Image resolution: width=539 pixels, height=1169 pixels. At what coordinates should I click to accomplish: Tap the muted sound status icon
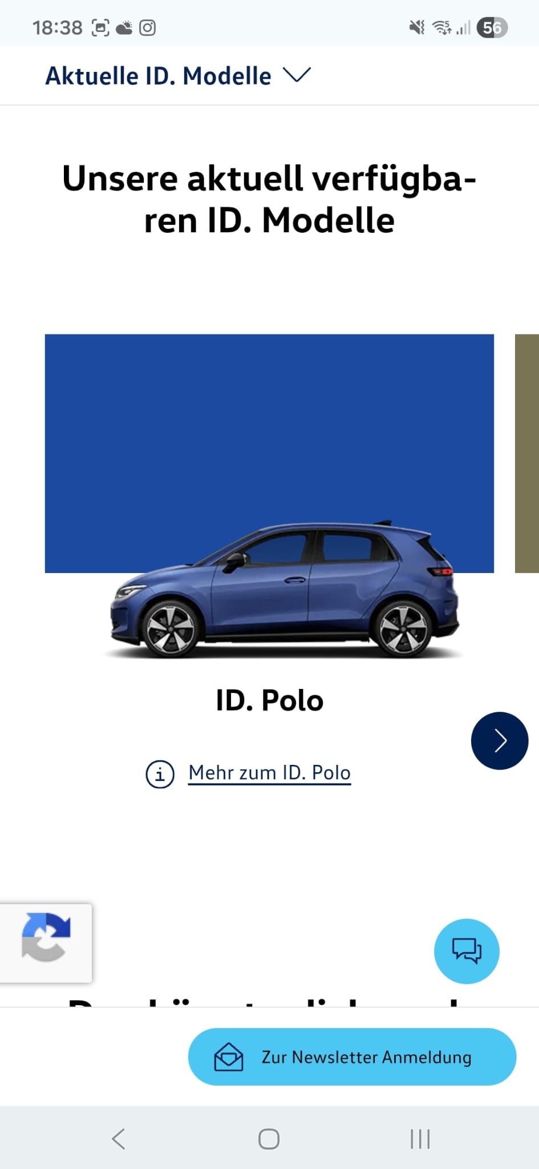click(x=417, y=27)
